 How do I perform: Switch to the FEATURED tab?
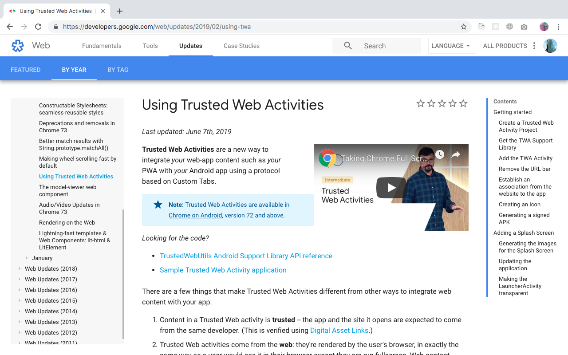[x=26, y=70]
